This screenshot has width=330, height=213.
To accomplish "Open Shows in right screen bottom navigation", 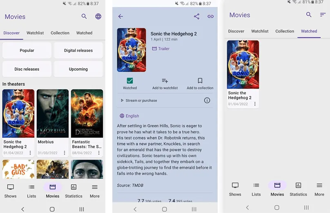I will point(235,189).
